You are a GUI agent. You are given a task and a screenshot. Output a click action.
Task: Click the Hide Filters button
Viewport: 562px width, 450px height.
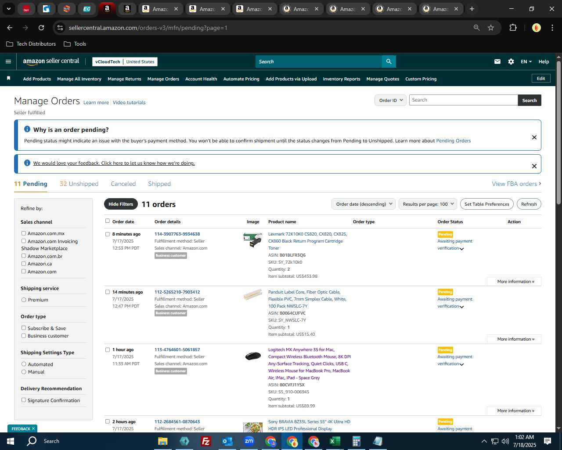click(121, 204)
